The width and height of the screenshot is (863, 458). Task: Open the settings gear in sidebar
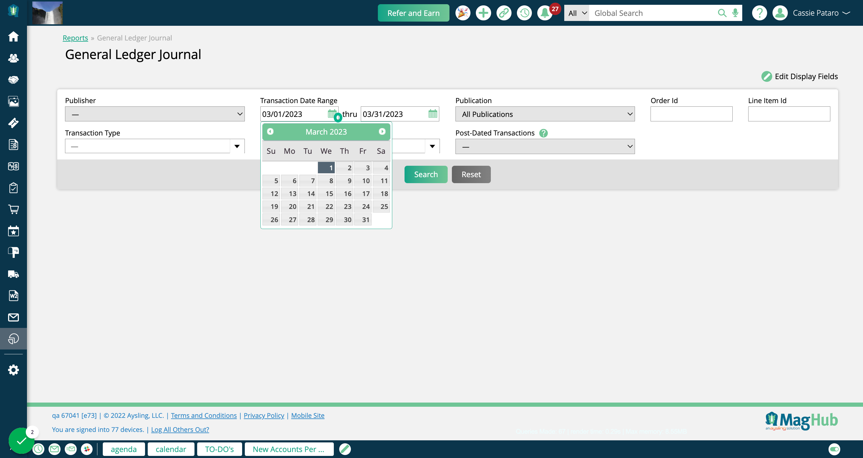point(13,370)
